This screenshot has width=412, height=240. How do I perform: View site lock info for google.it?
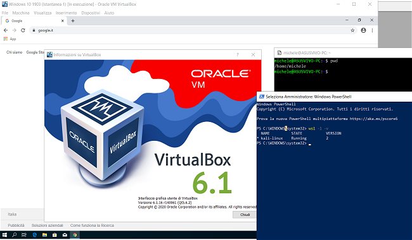tap(34, 30)
